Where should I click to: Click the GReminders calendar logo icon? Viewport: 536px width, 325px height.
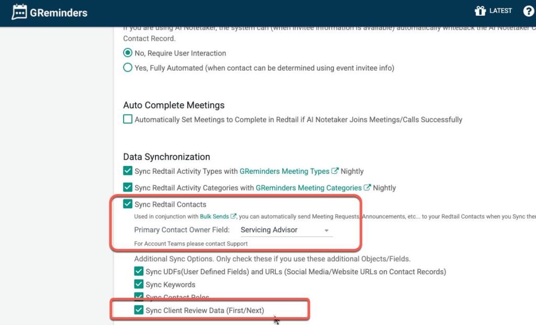click(x=19, y=12)
